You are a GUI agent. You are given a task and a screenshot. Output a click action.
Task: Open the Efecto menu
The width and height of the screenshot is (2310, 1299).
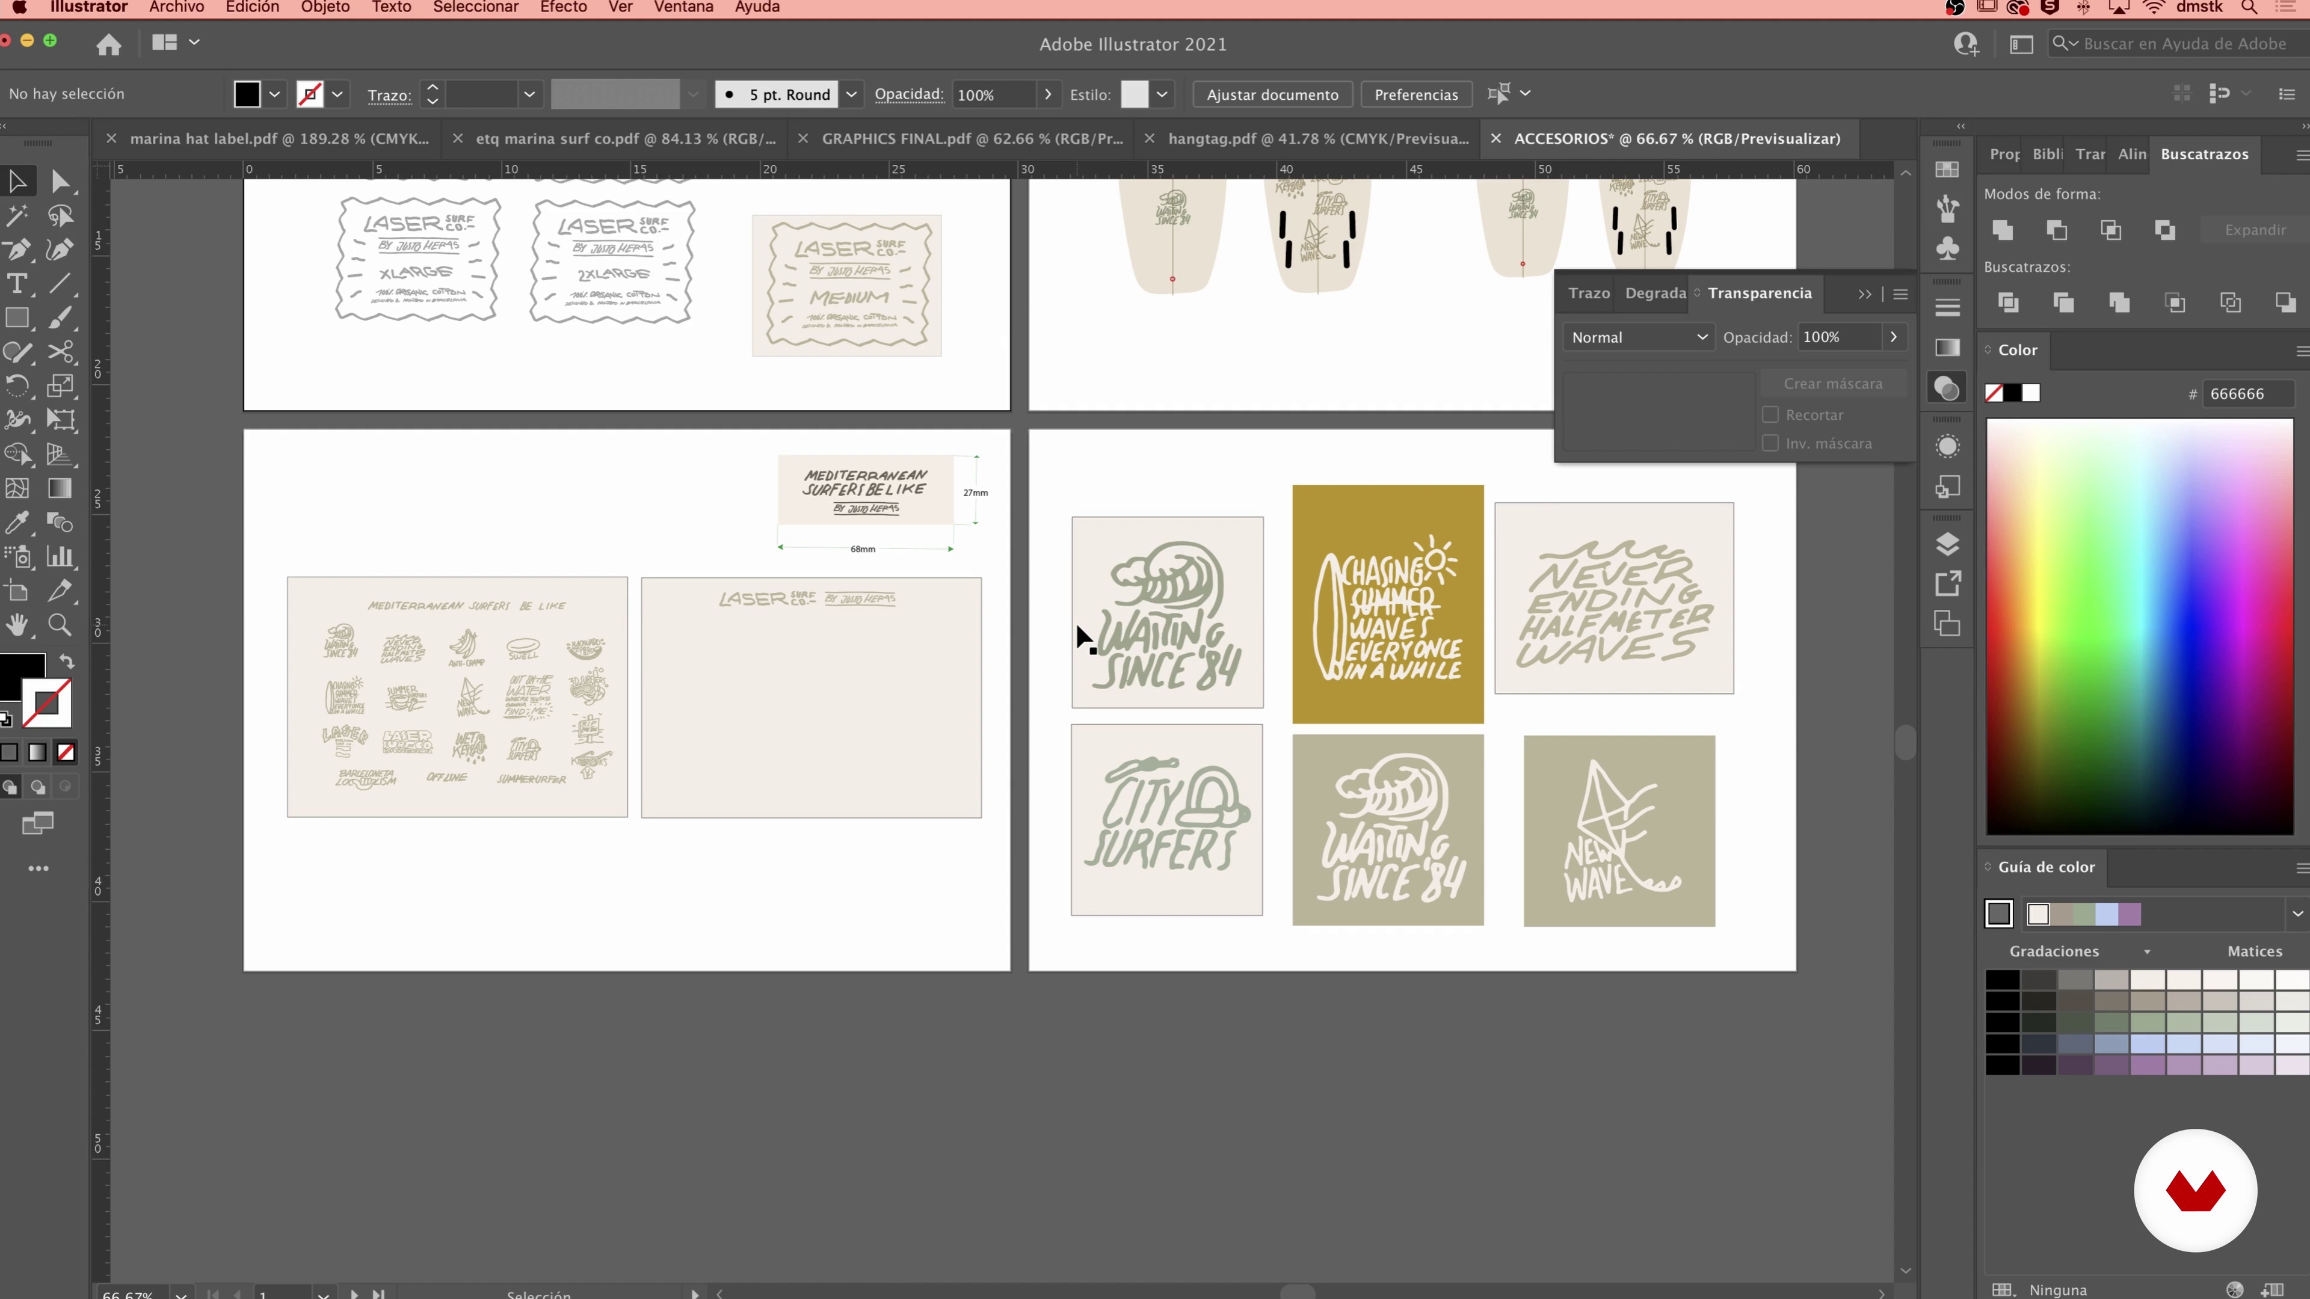563,7
